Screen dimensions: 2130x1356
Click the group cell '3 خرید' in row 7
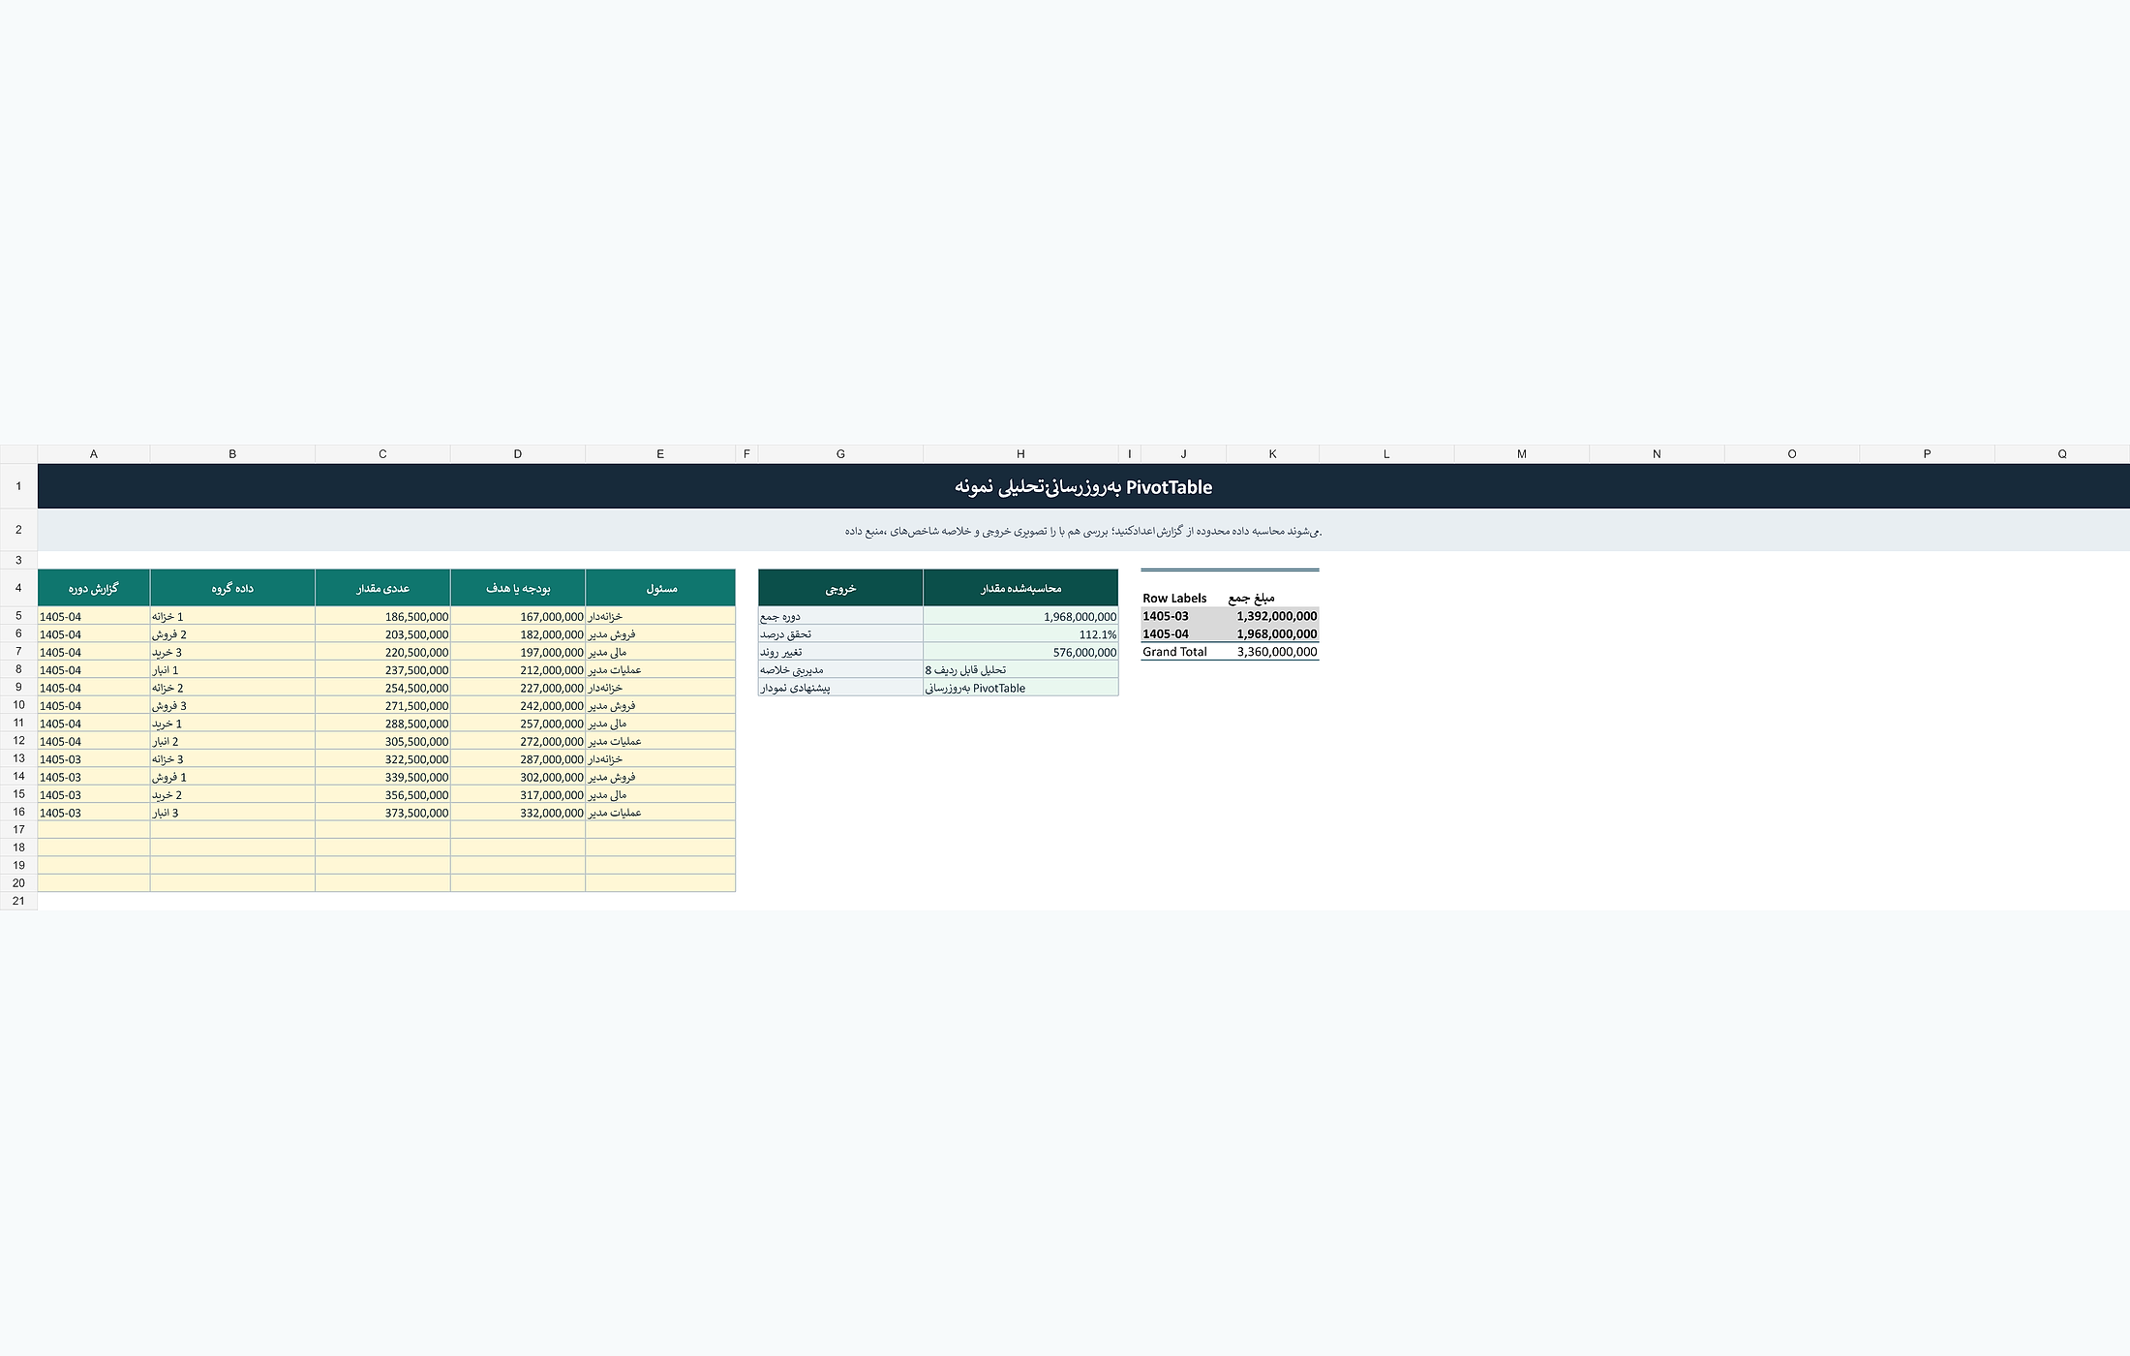[x=232, y=652]
